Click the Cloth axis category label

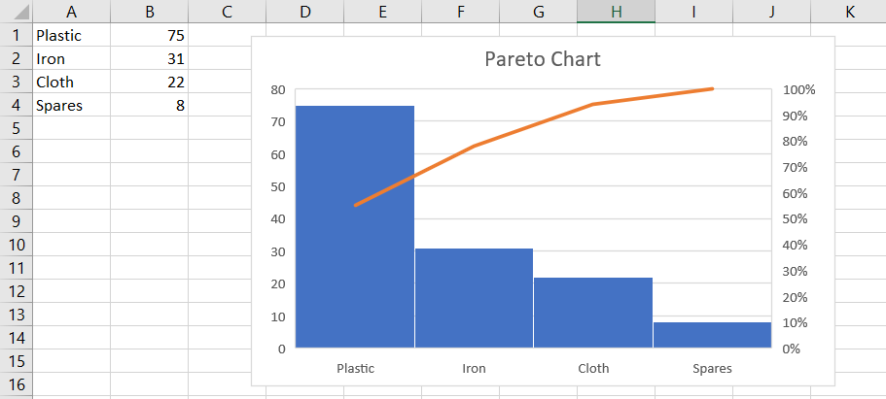click(x=593, y=369)
